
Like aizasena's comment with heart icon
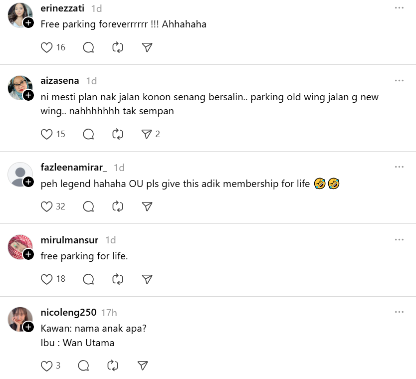(x=47, y=134)
